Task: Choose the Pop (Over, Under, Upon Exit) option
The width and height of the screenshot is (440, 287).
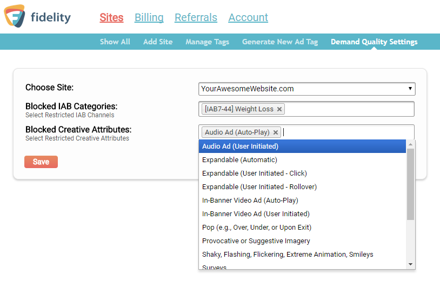Action: (257, 228)
